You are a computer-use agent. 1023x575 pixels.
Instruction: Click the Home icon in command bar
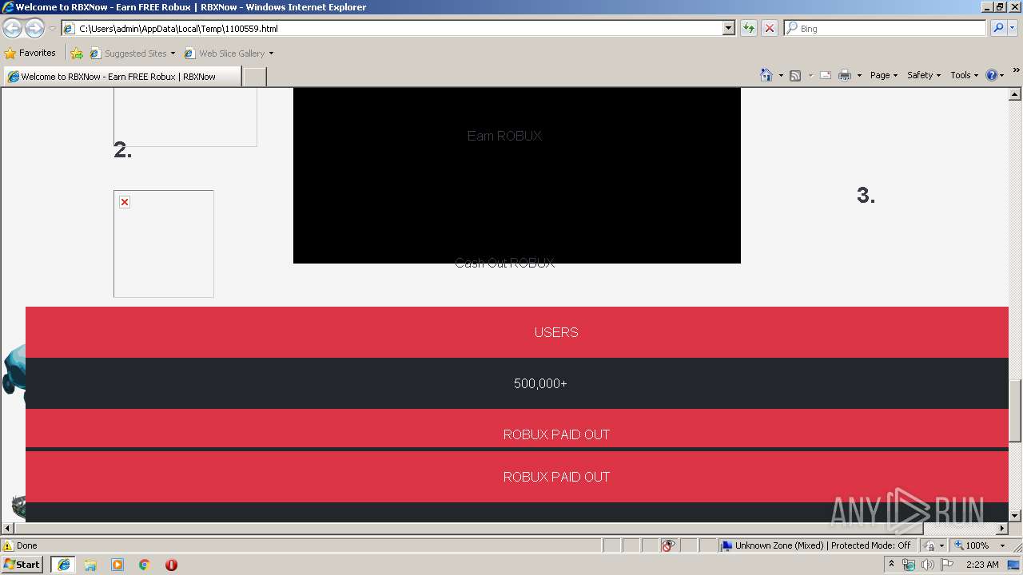tap(766, 75)
